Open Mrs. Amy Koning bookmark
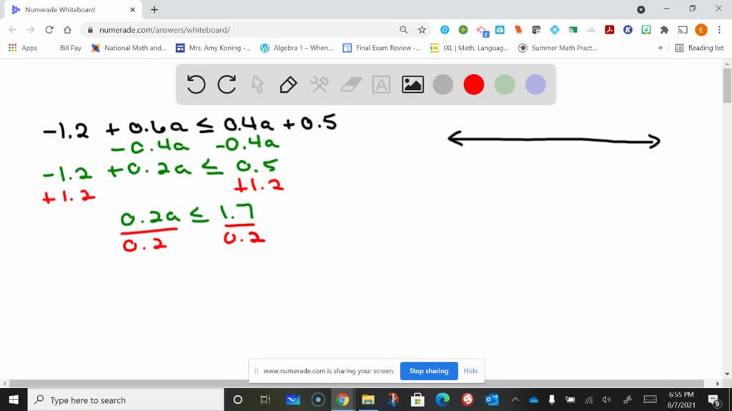Image resolution: width=732 pixels, height=411 pixels. [x=213, y=48]
